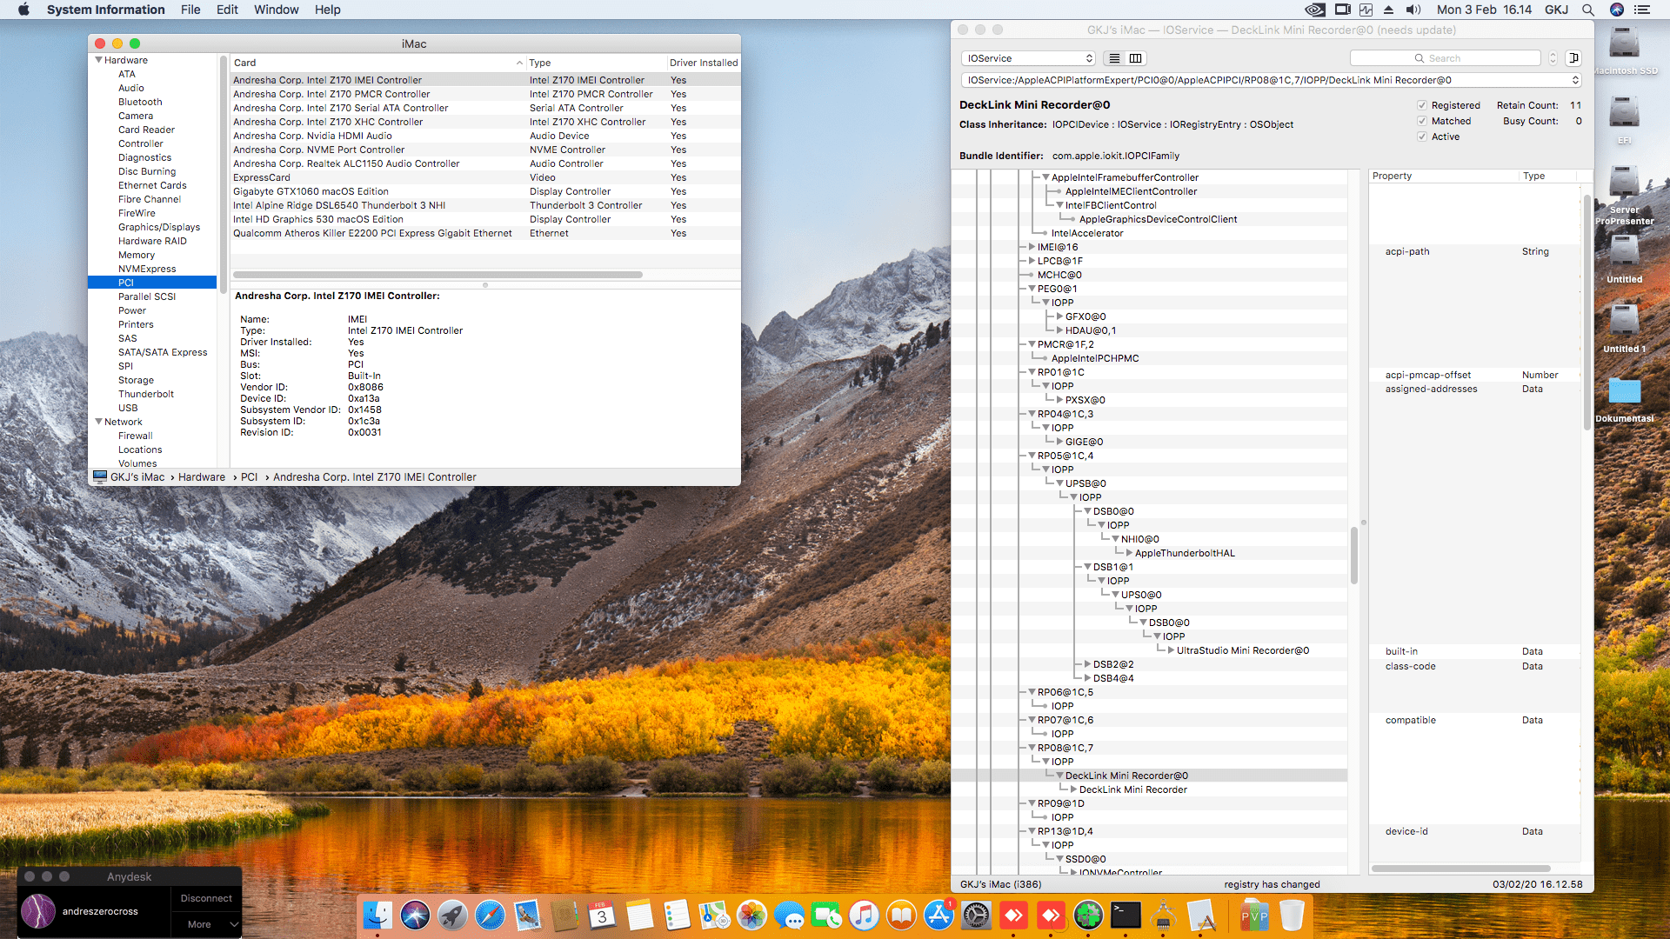Switch IORegistryExplorer to list view

point(1114,58)
